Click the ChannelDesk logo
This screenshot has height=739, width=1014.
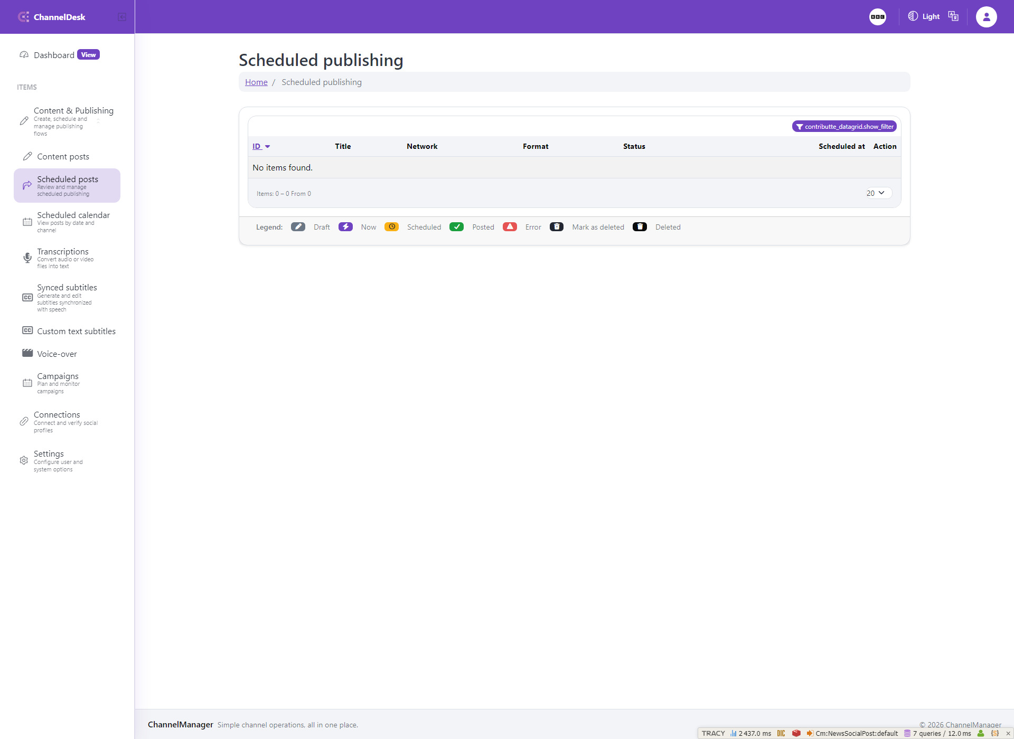[x=52, y=17]
